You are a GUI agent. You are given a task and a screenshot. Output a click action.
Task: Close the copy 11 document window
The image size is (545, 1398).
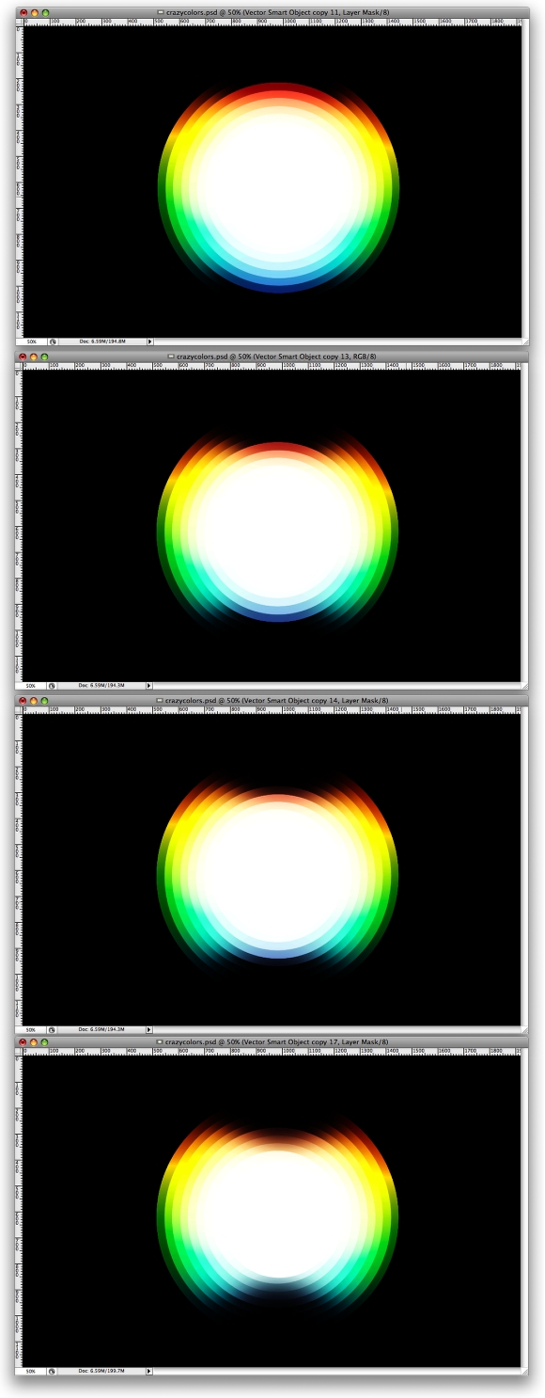23,12
